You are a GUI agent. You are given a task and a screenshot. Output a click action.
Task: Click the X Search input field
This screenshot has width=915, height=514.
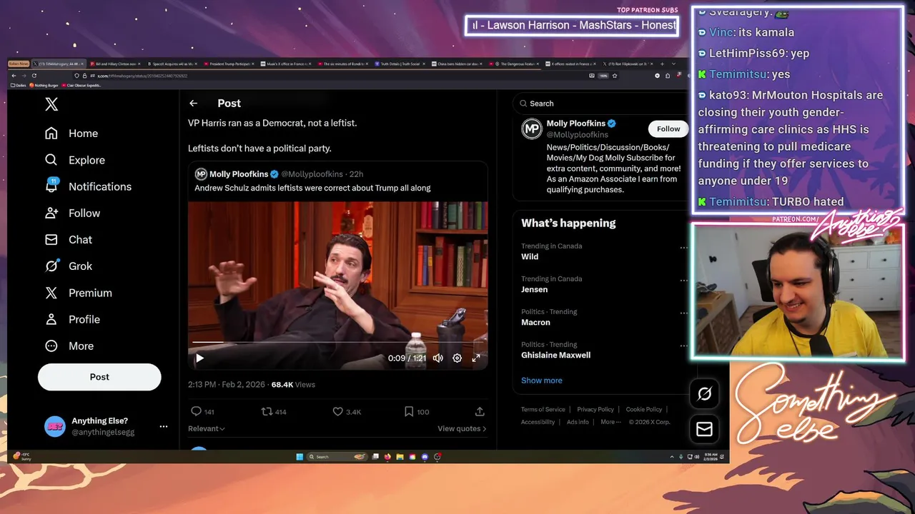coord(600,104)
